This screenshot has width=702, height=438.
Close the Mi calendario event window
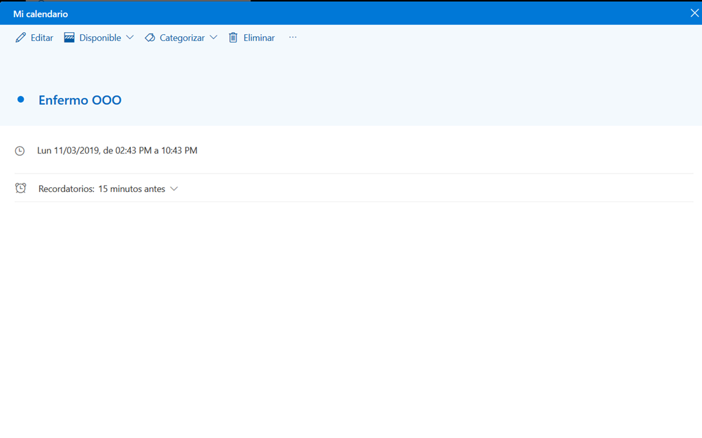click(x=694, y=13)
